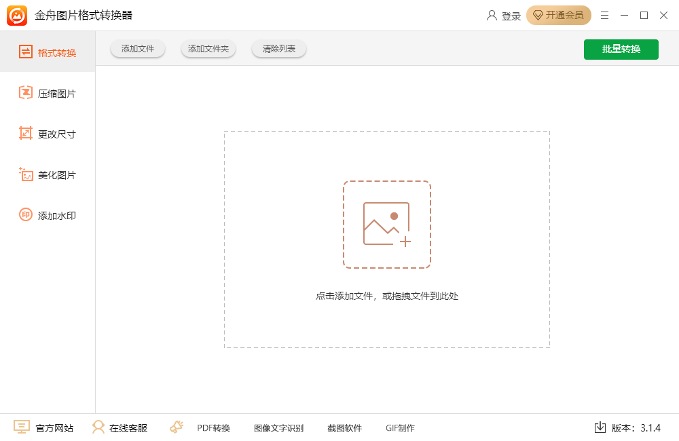Open the 更改尺寸 resize tool
679x441 pixels.
48,134
